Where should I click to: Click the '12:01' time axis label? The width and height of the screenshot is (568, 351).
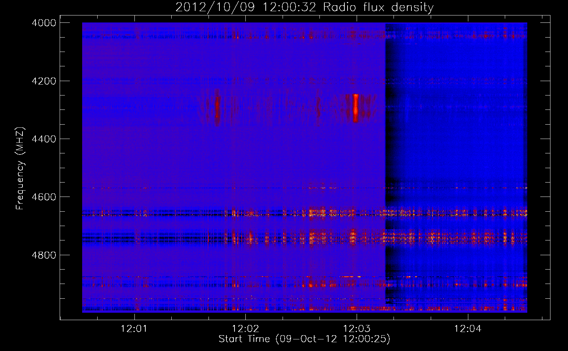[133, 329]
